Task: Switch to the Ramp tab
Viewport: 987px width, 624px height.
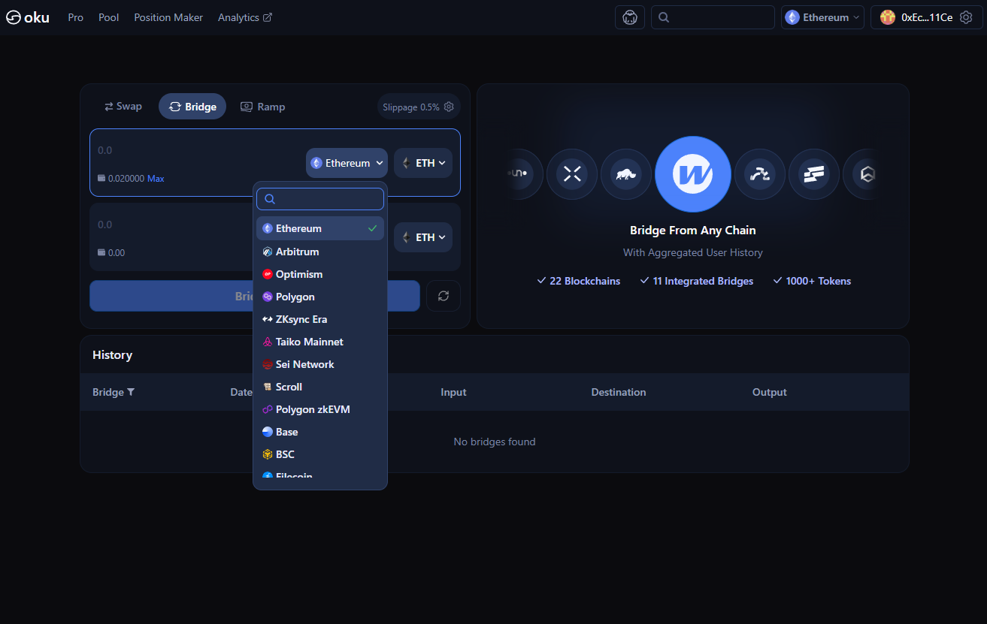Action: coord(263,107)
